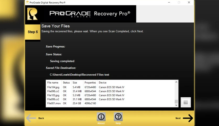Sort by the Properties column header

90,83
